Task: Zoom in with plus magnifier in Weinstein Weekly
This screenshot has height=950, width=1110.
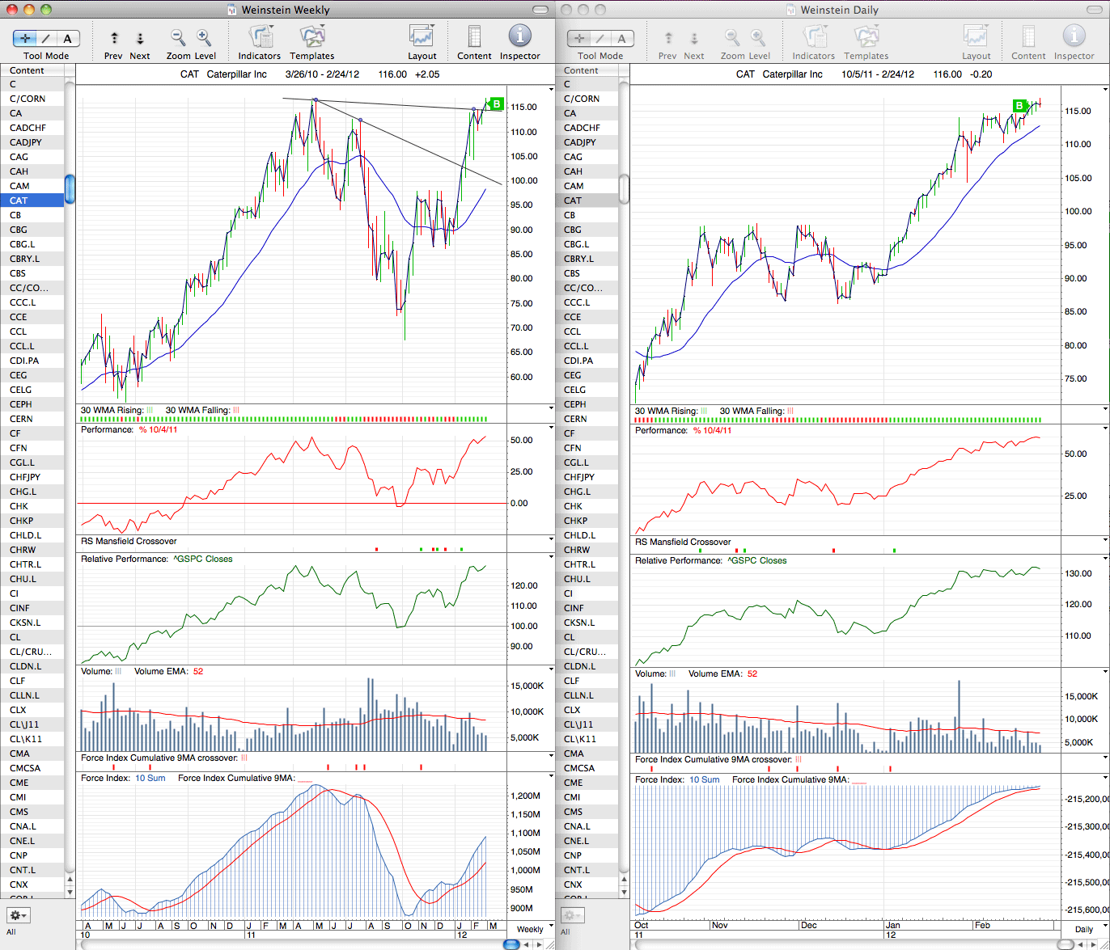Action: click(x=204, y=38)
